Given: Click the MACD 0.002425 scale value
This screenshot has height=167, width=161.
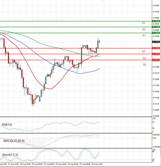Looking at the screenshot, I should coord(156,135).
